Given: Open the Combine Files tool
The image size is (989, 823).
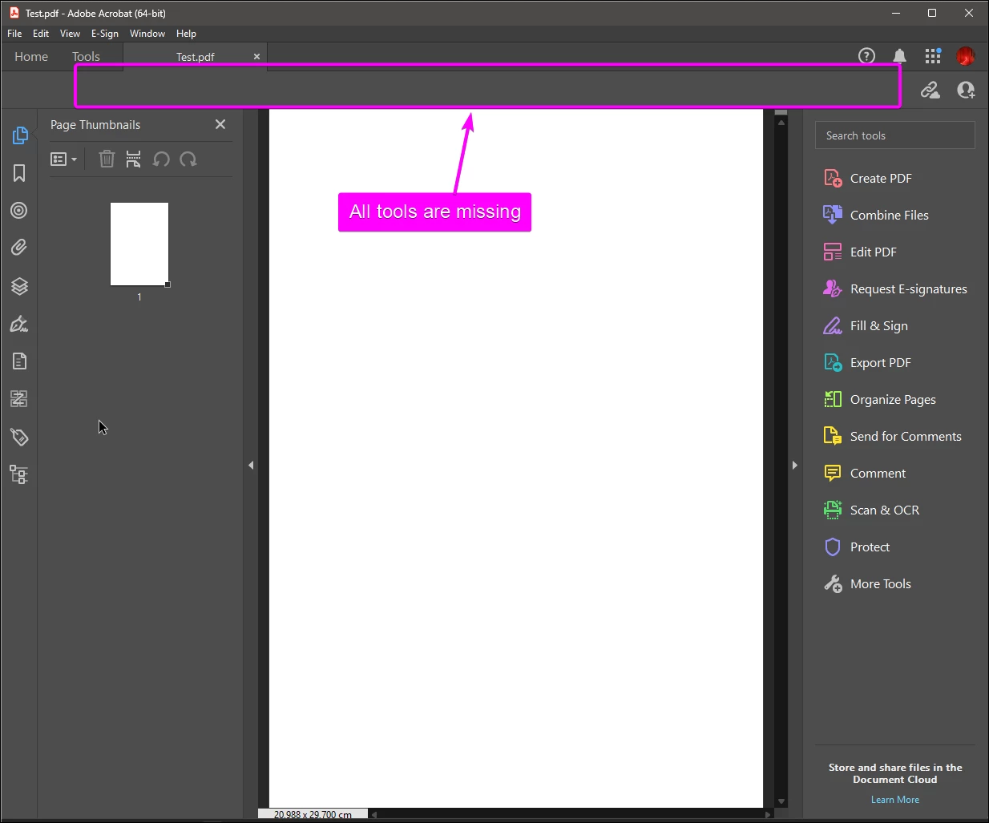Looking at the screenshot, I should tap(876, 215).
